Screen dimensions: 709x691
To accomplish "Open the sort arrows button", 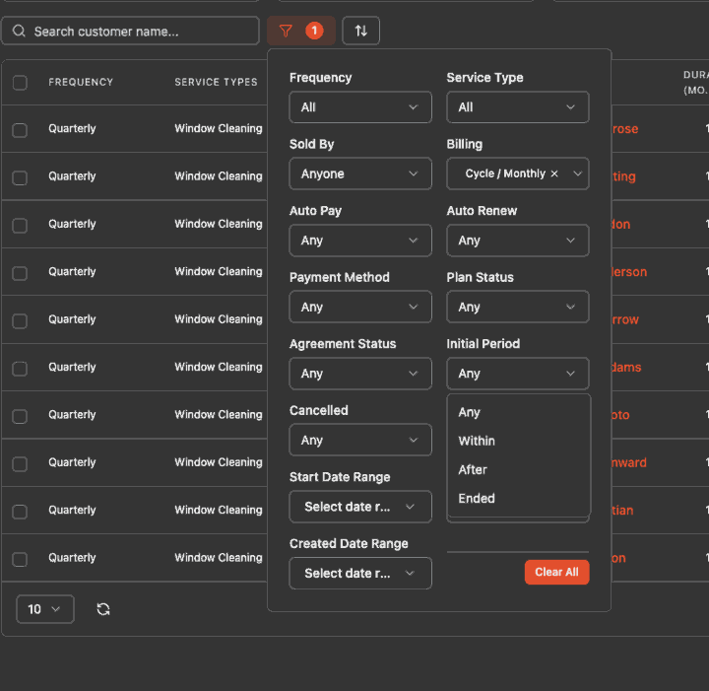I will (x=360, y=31).
